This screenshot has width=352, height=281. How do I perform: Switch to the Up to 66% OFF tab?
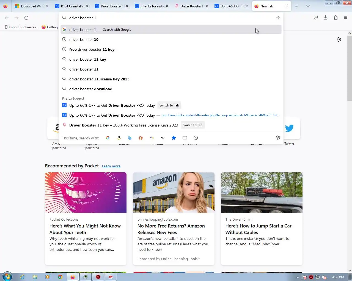point(232,6)
